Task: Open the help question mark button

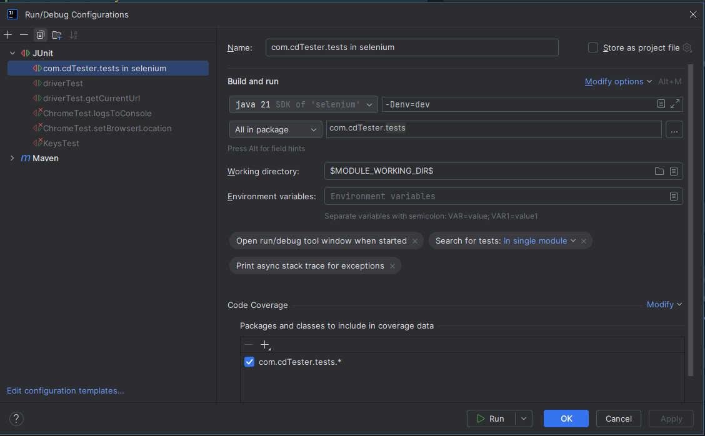Action: (x=16, y=419)
